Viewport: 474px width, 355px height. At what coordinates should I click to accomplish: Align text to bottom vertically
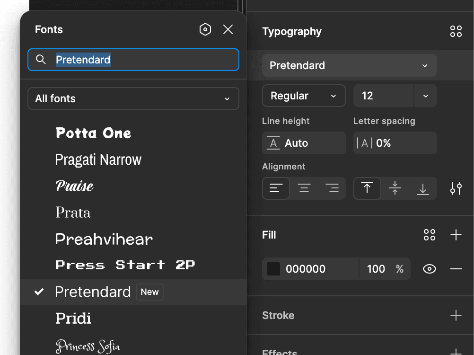tap(422, 188)
